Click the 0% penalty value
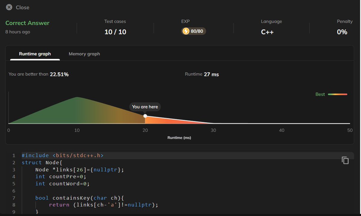This screenshot has width=361, height=216. point(342,32)
